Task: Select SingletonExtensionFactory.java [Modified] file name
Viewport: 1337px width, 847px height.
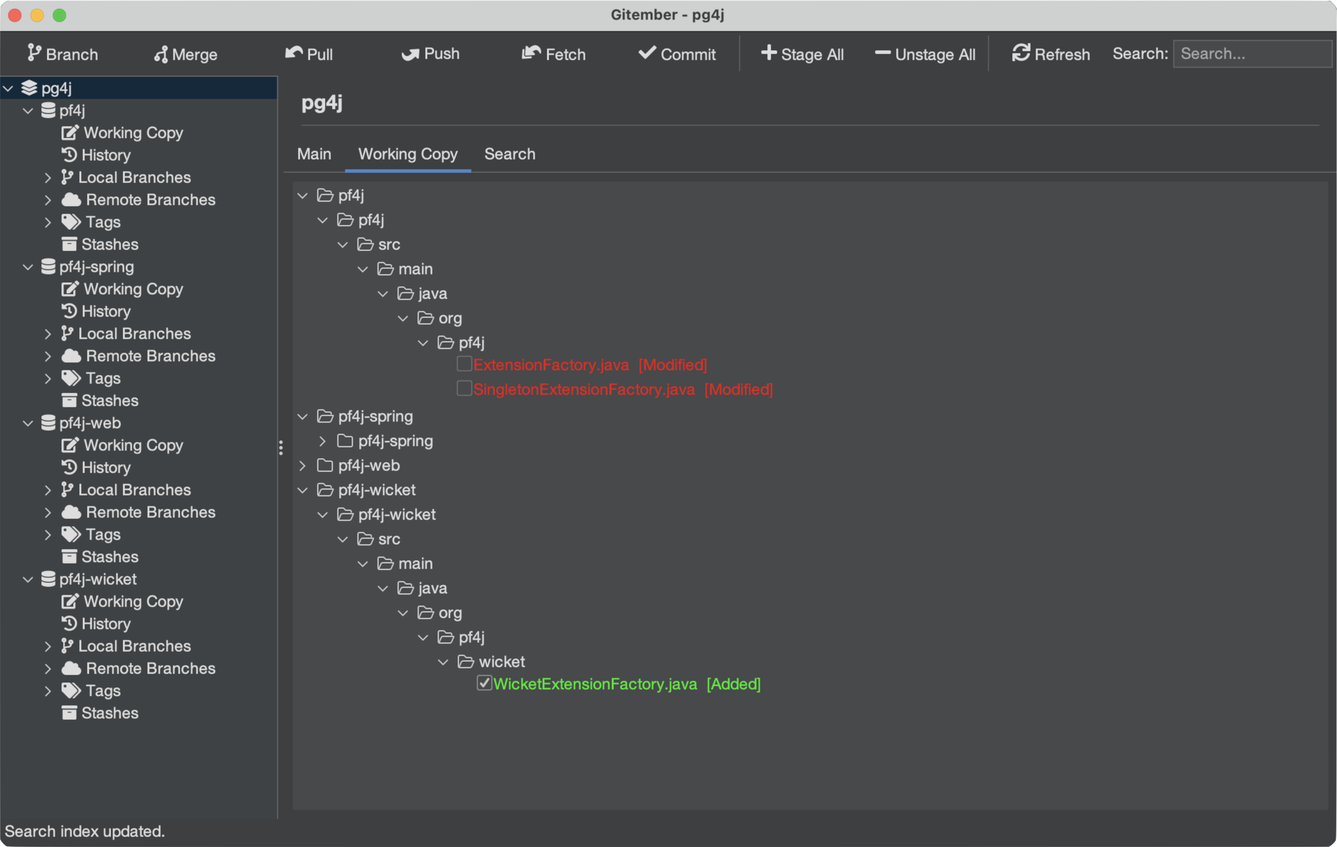Action: (623, 389)
